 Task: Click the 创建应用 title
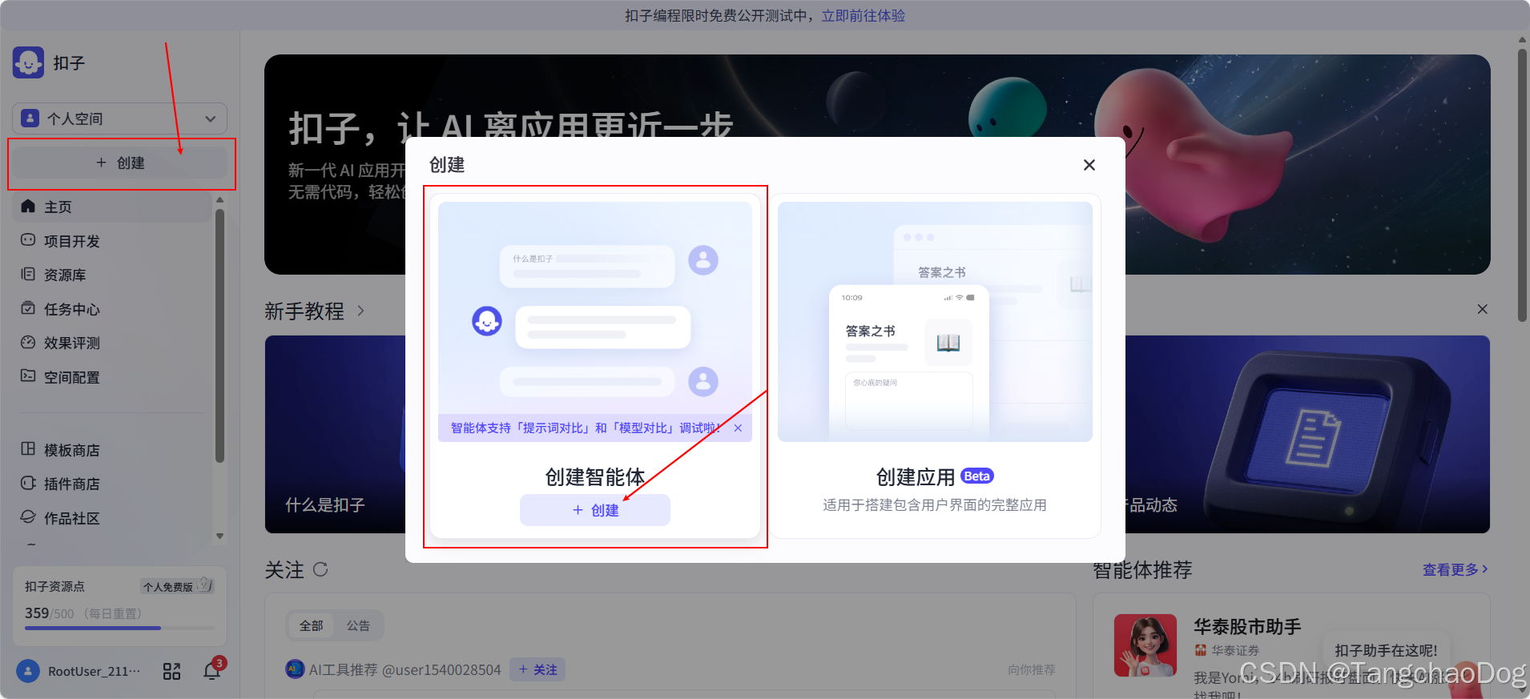pyautogui.click(x=916, y=477)
